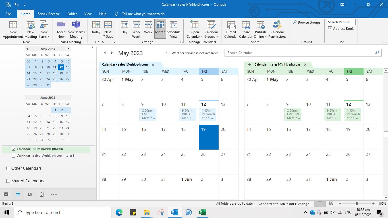
Task: Schedule a New Teams Meeting
Action: (x=76, y=29)
